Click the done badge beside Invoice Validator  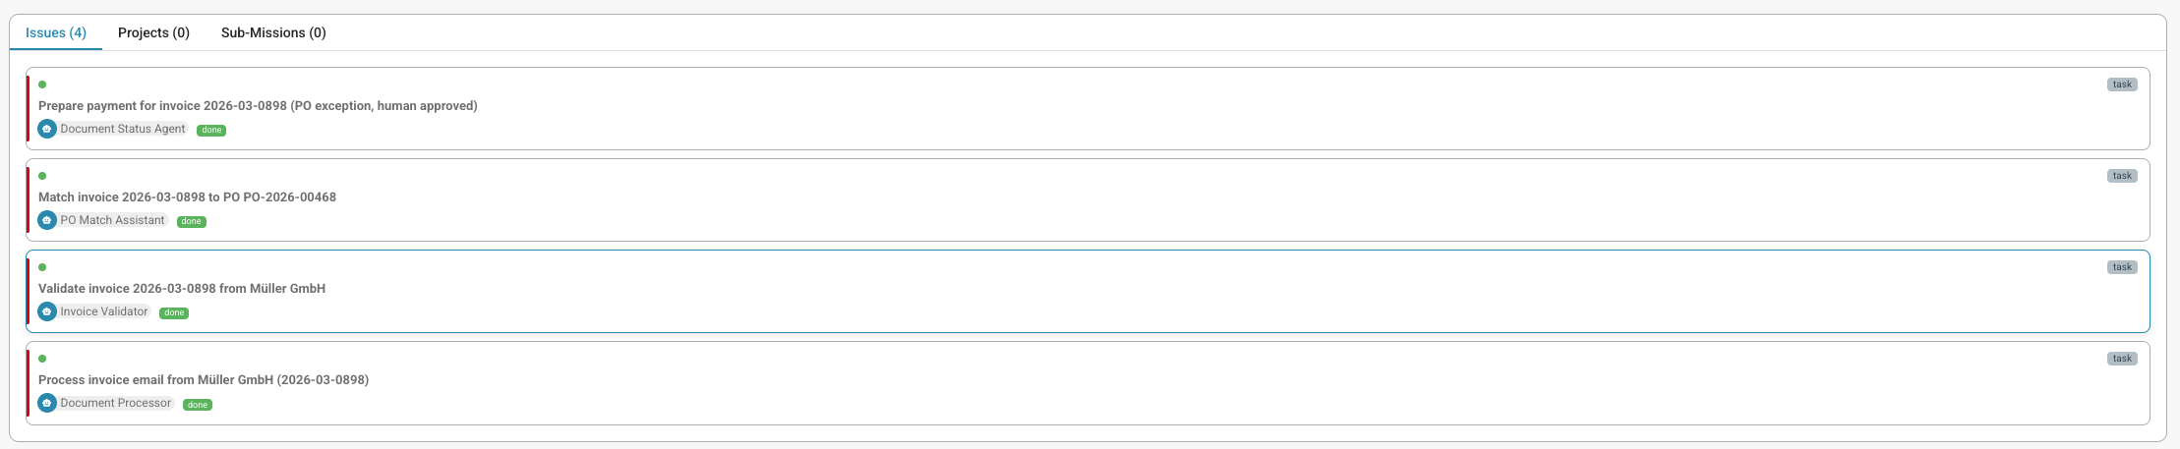(174, 313)
